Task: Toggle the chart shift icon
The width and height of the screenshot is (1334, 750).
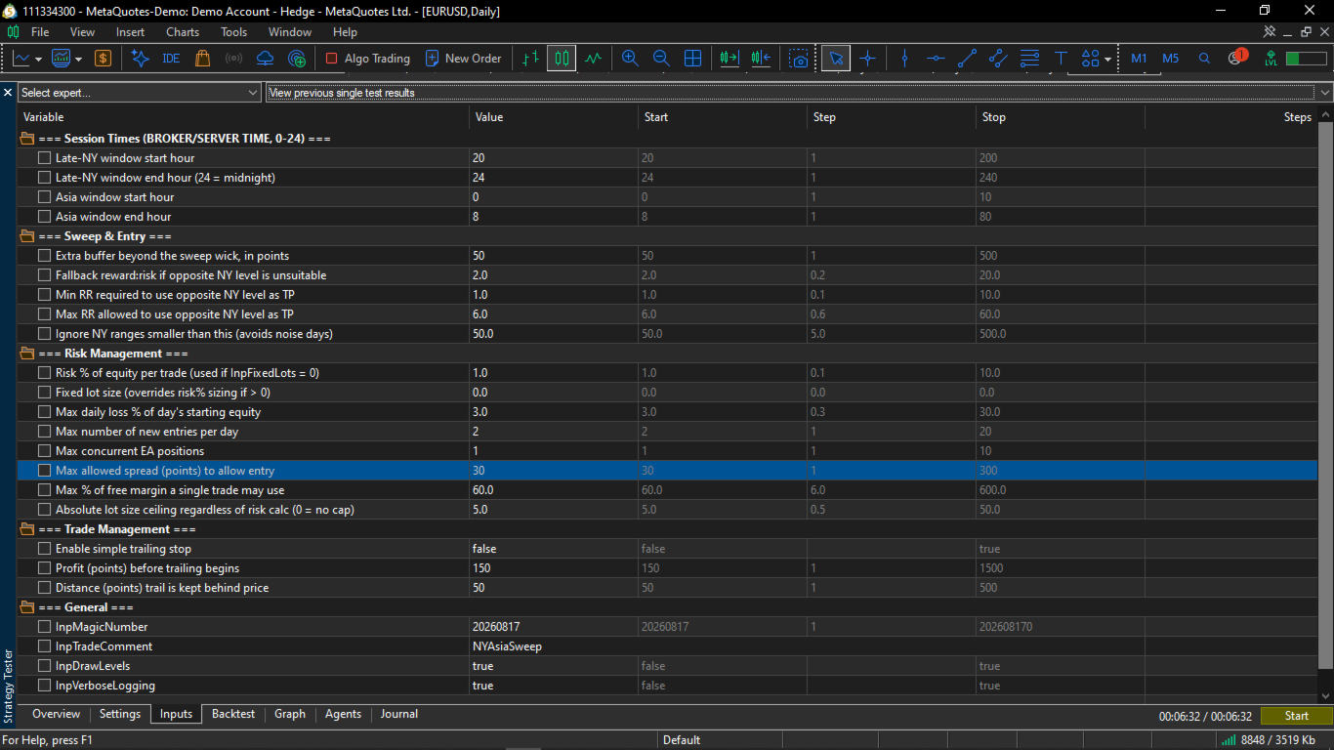Action: [762, 59]
